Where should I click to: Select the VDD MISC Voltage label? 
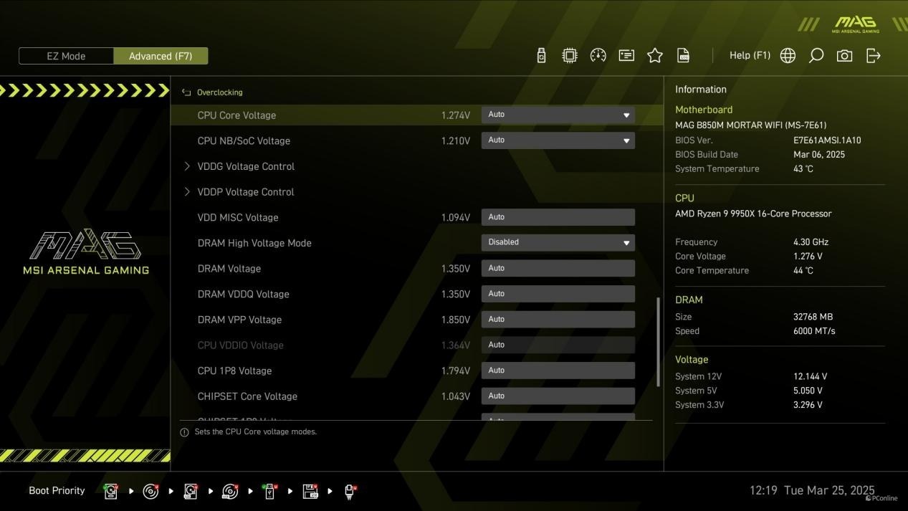coord(238,218)
